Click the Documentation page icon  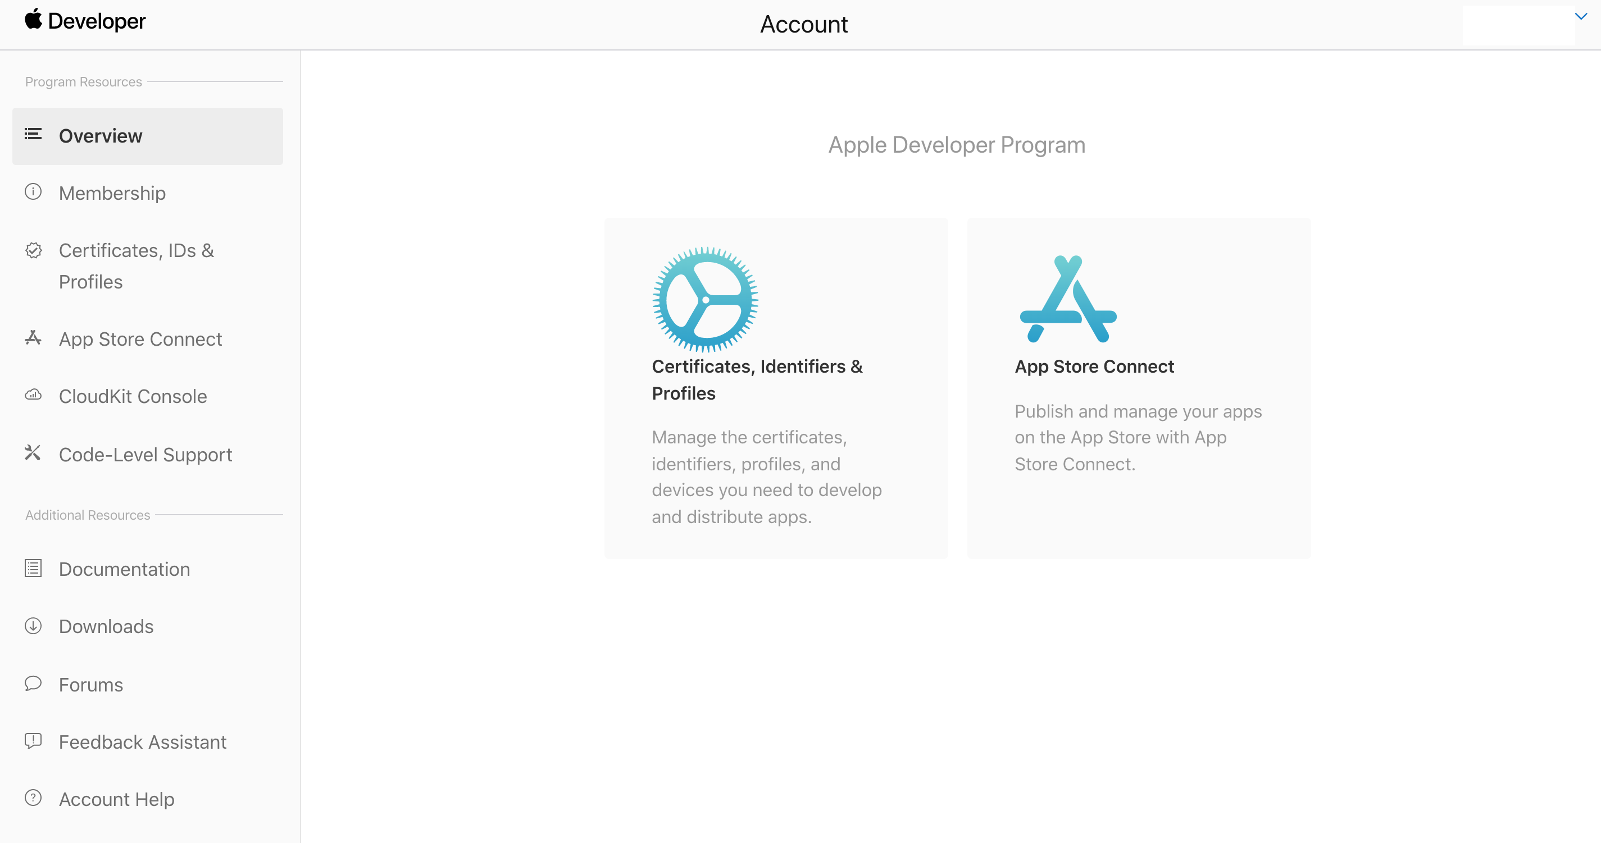[33, 568]
